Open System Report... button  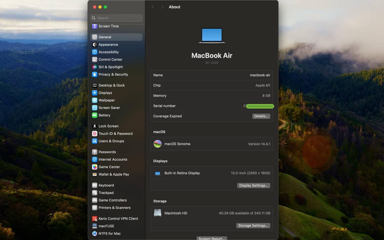[212, 238]
